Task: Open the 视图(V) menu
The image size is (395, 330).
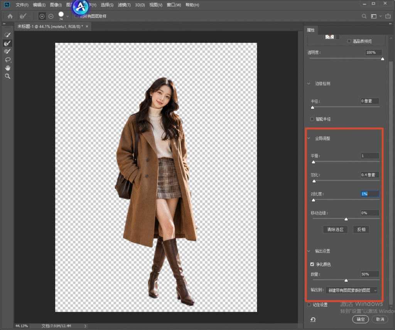Action: 156,5
